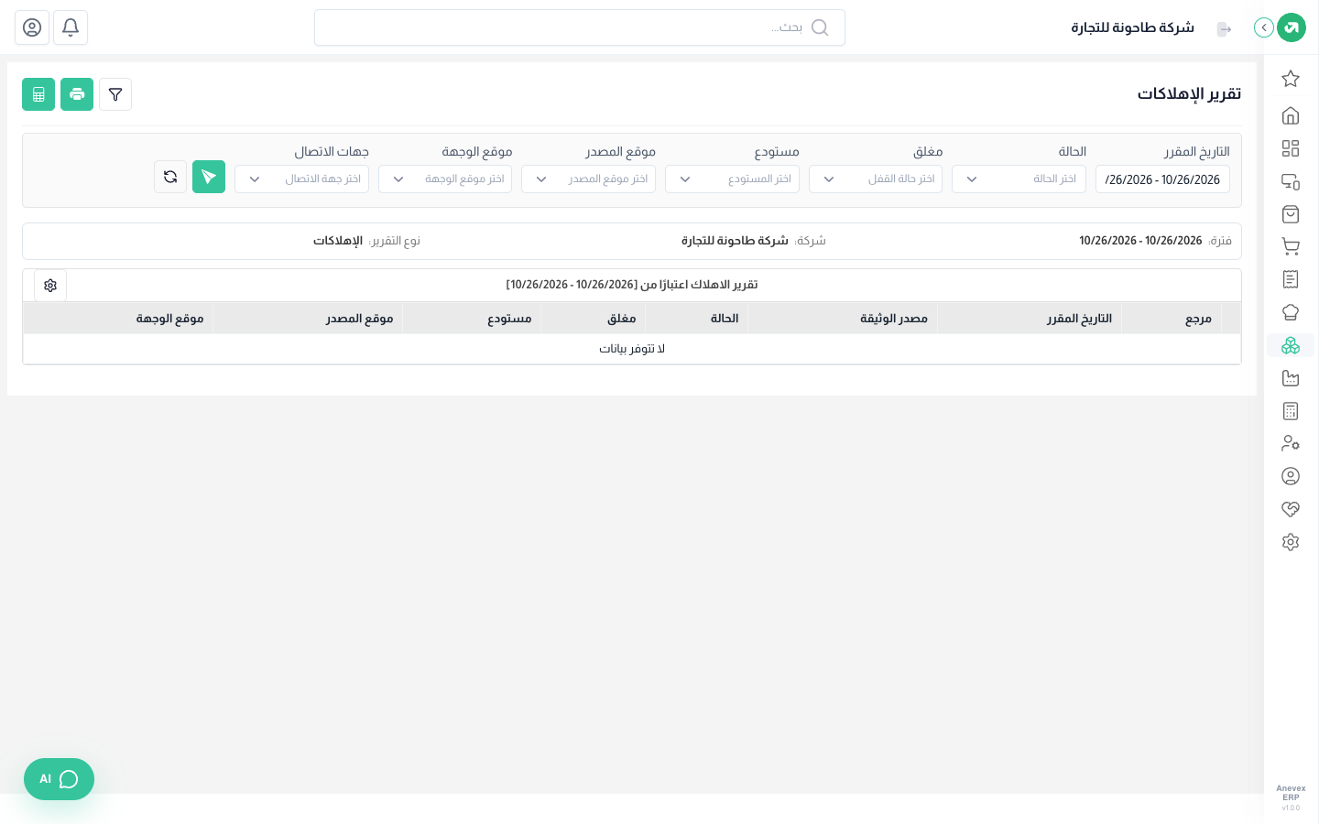Open the calculator icon in the sidebar
The height and width of the screenshot is (824, 1319).
click(1291, 411)
